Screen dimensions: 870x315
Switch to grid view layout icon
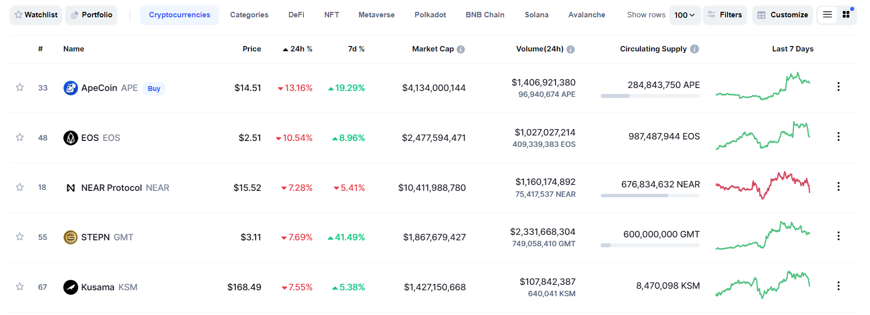pos(846,15)
